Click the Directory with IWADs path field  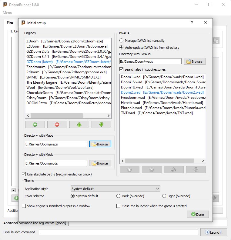(x=150, y=62)
